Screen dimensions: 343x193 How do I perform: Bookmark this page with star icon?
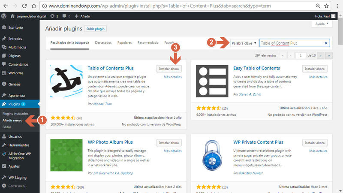click(x=326, y=6)
